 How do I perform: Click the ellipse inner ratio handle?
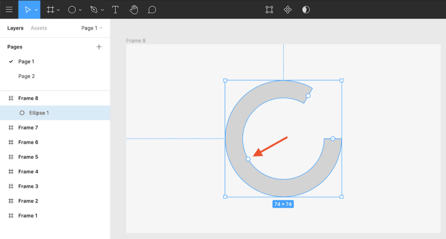[248, 159]
